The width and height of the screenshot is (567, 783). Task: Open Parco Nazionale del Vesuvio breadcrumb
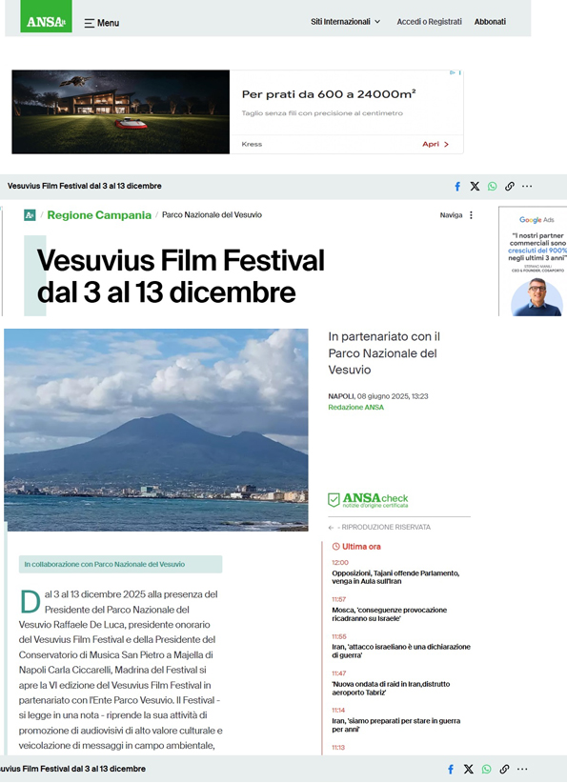212,214
